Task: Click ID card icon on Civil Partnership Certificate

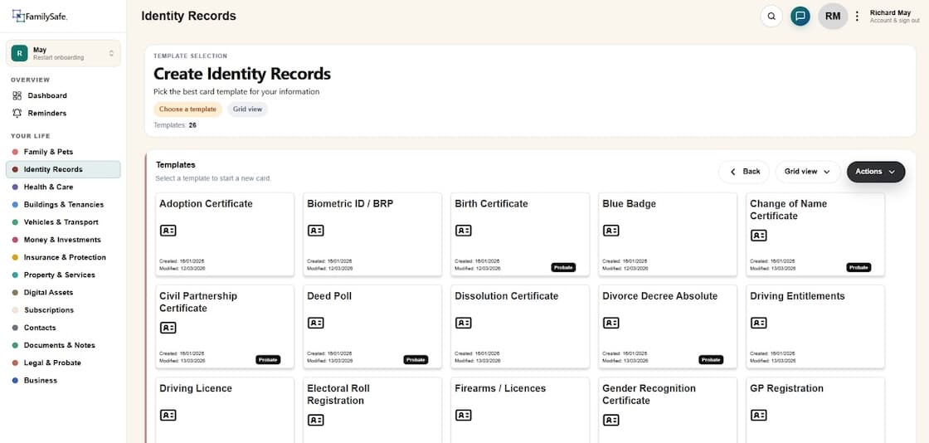Action: point(168,328)
